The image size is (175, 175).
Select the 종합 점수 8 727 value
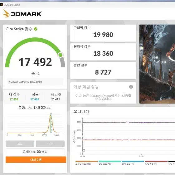click(x=103, y=72)
